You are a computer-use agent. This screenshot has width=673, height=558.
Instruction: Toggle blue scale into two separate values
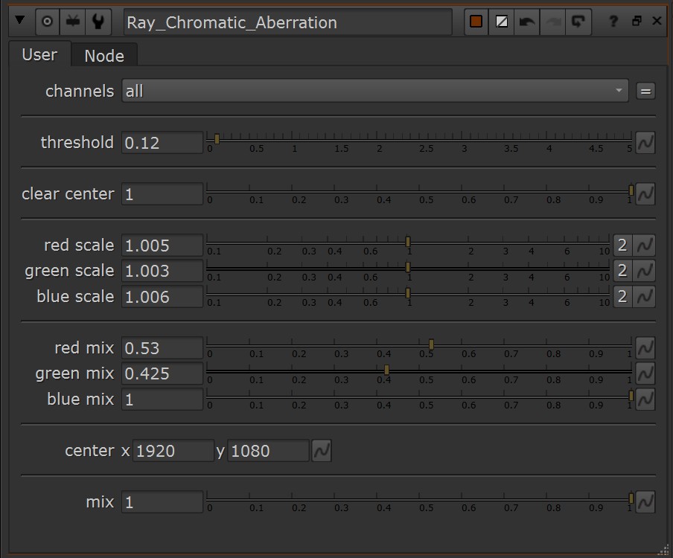tap(622, 296)
